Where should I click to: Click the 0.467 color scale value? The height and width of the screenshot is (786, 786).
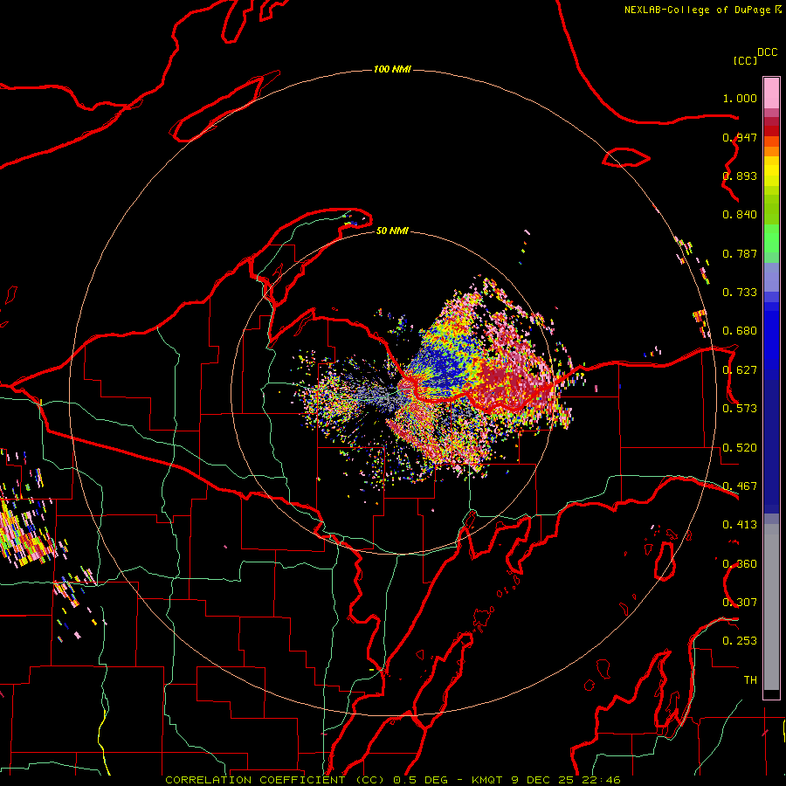tap(740, 486)
